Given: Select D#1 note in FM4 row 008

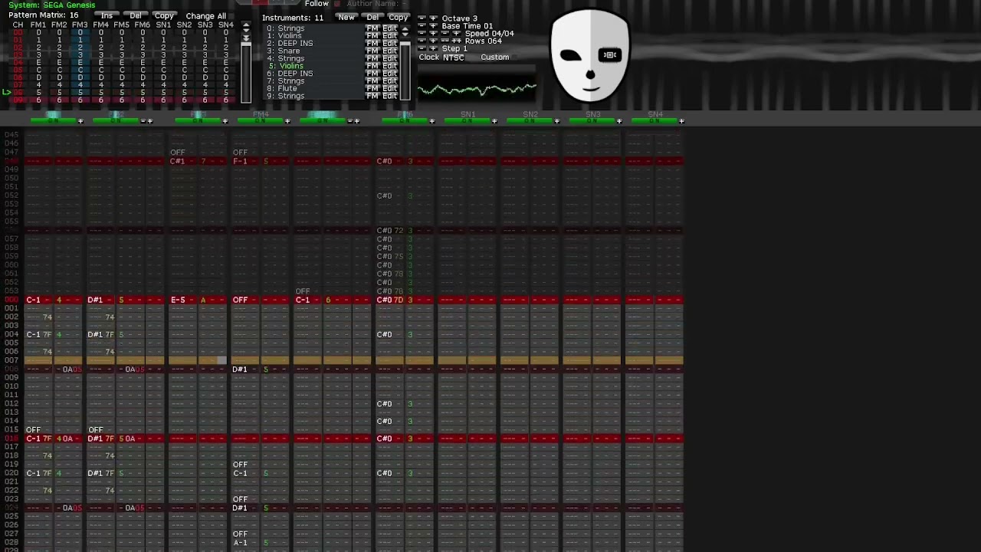Looking at the screenshot, I should pyautogui.click(x=240, y=370).
